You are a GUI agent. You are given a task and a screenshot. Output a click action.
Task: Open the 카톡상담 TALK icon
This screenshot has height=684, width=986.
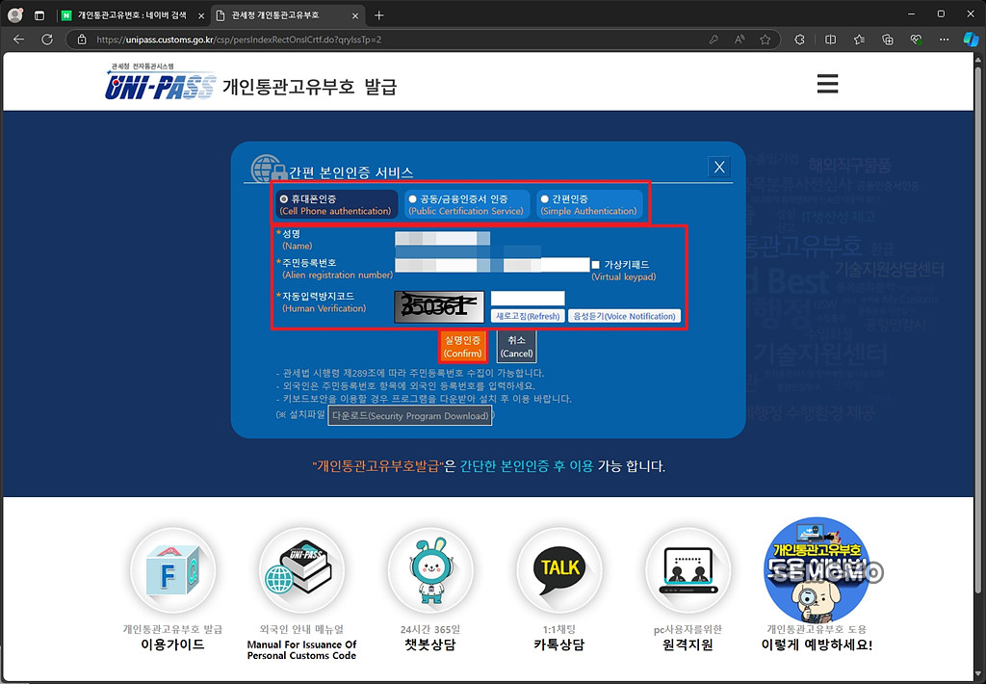(559, 570)
